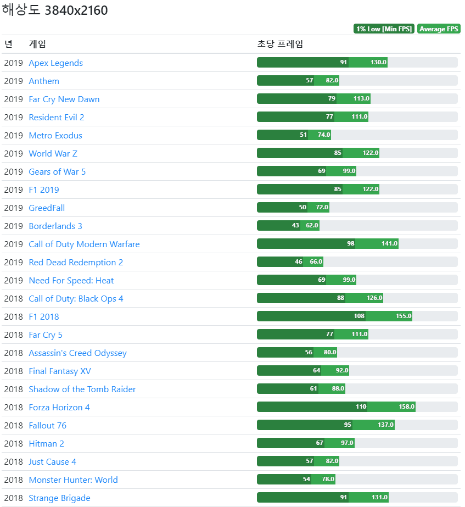
Task: Open the Apex Legends link
Action: (x=55, y=63)
